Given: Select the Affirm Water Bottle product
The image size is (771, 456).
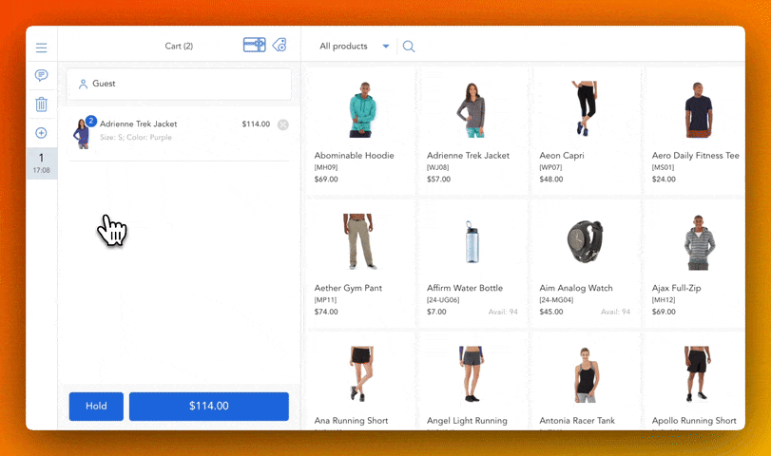Looking at the screenshot, I should coord(472,260).
